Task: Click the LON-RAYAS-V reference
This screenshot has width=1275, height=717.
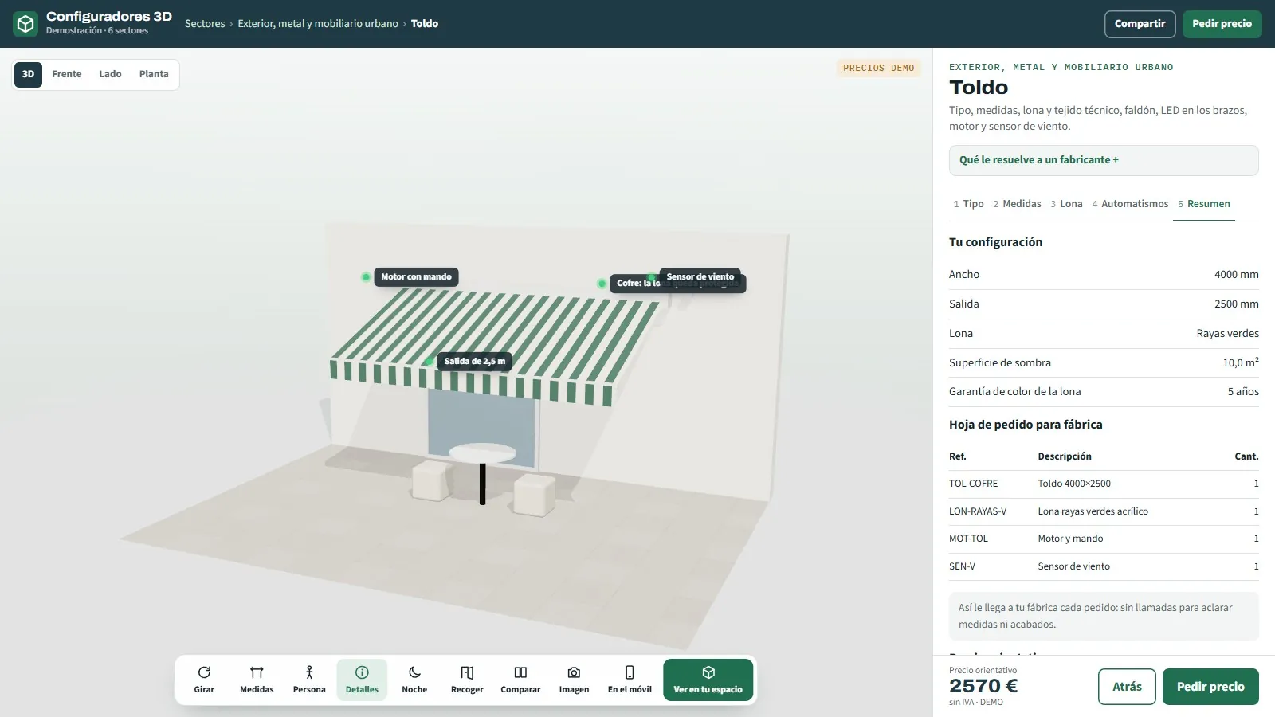Action: (978, 511)
